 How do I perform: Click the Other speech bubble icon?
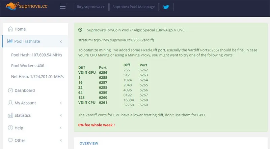point(10,140)
